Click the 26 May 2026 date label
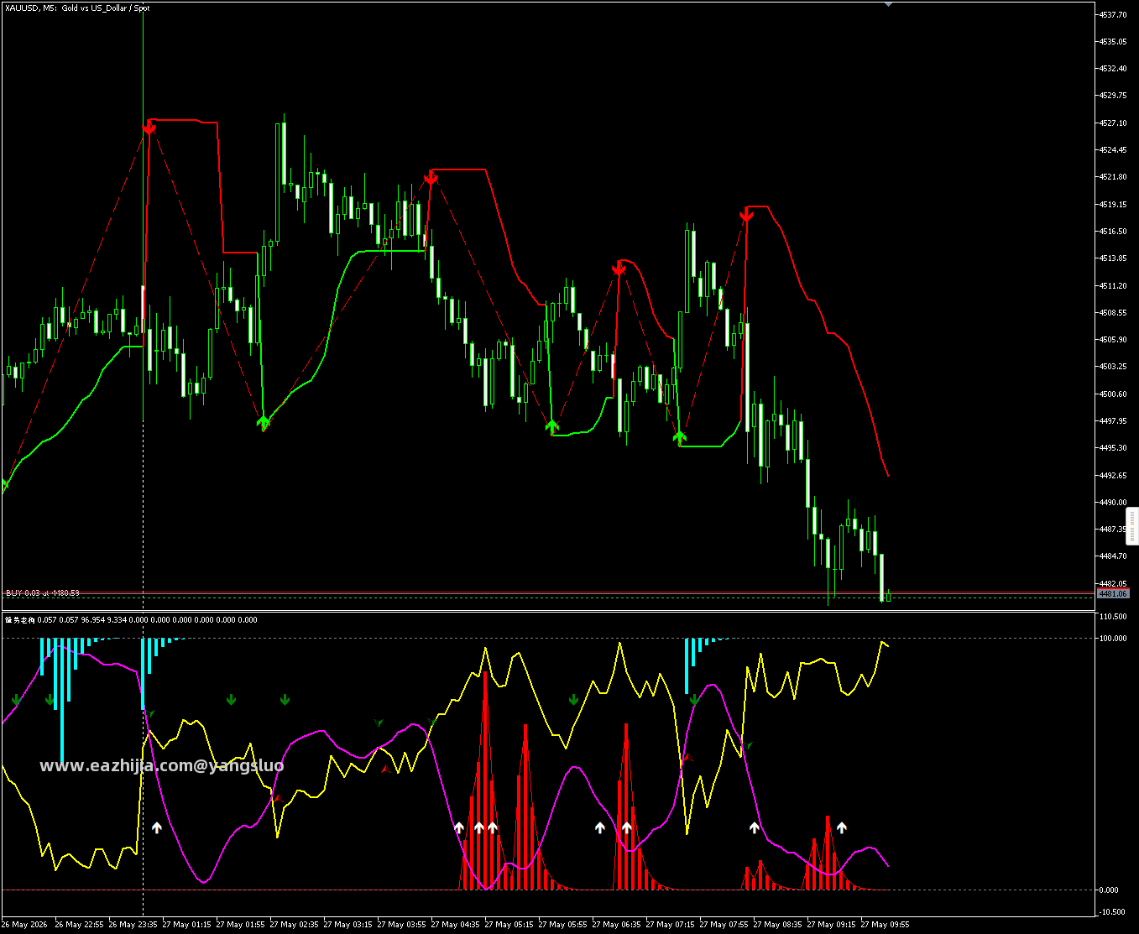 pos(24,925)
